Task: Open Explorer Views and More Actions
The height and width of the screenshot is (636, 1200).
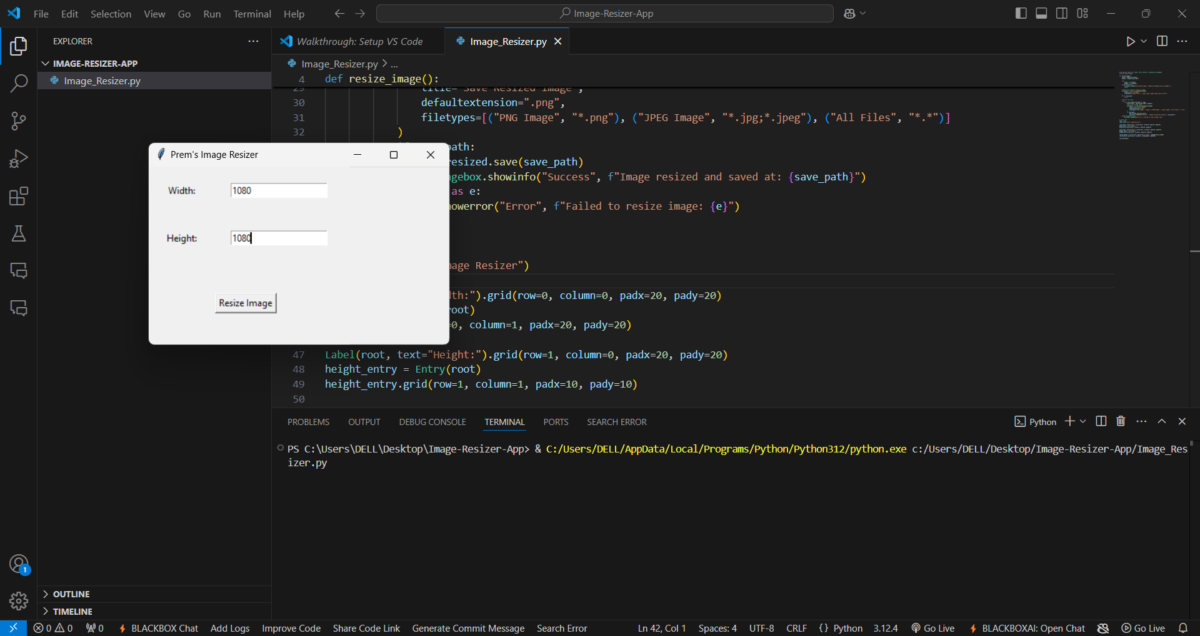Action: tap(253, 41)
